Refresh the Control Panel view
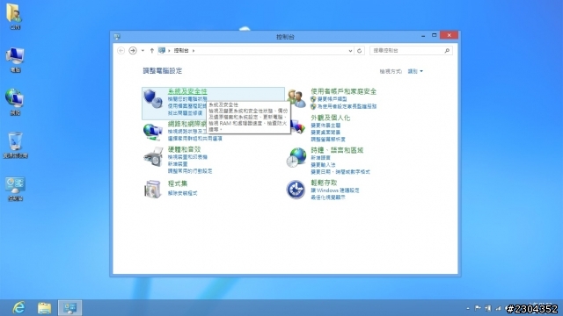This screenshot has height=316, width=563. coord(359,51)
